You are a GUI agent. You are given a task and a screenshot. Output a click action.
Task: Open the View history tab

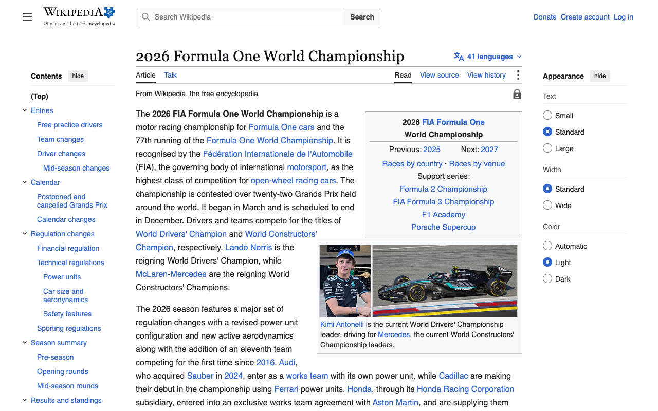tap(486, 75)
